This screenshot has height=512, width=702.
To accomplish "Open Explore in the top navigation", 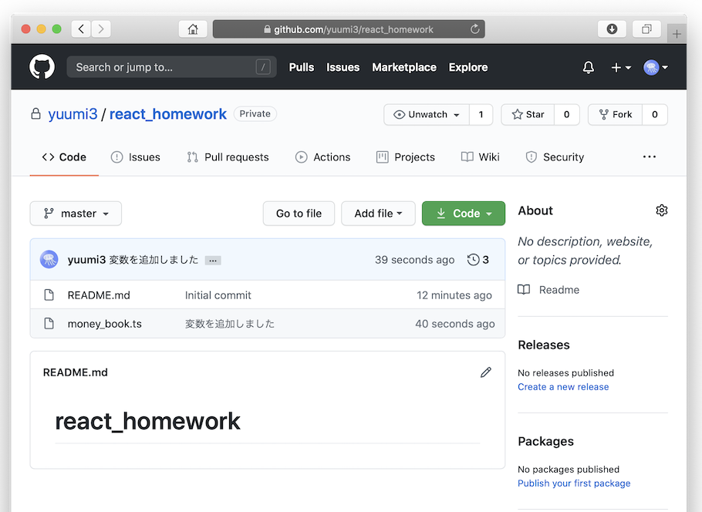I will [468, 67].
